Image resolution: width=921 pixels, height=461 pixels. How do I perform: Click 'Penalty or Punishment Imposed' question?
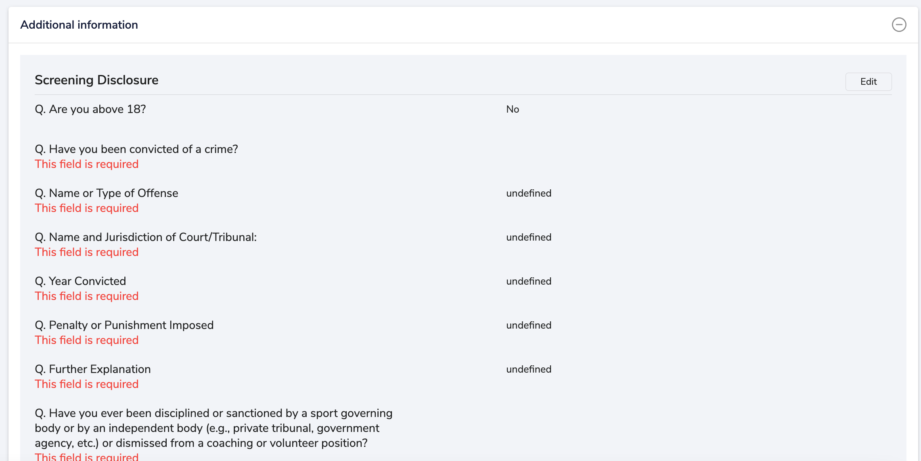pyautogui.click(x=124, y=325)
